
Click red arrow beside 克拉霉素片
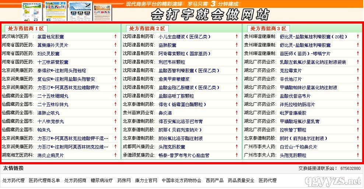[x=357, y=70]
